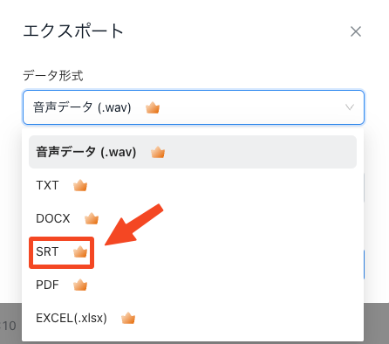Click the crown icon next to EXCEL(.xlsx)
Viewport: 389px width, 344px height.
click(128, 318)
